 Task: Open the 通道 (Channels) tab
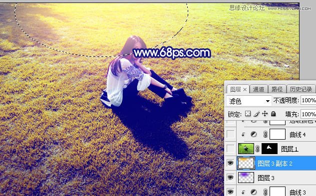(x=259, y=89)
